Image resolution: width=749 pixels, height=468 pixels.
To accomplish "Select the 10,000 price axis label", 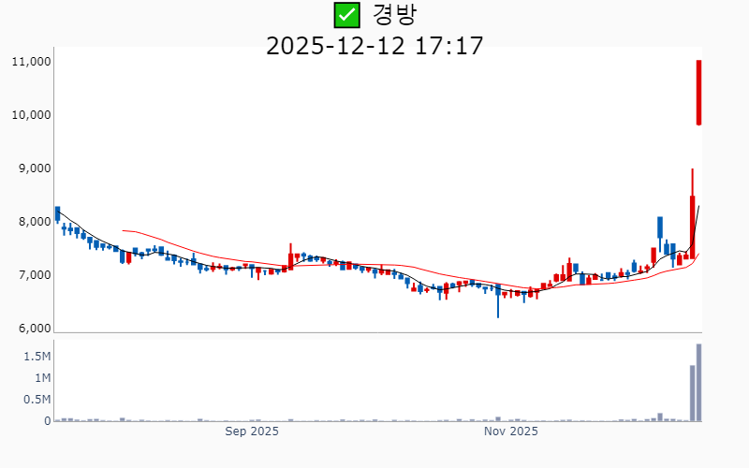I will click(x=30, y=115).
